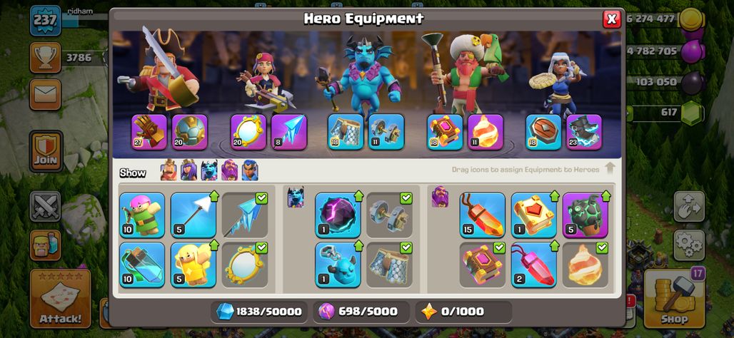Toggle the Archer Queen hero filter
The image size is (734, 338).
click(x=188, y=170)
